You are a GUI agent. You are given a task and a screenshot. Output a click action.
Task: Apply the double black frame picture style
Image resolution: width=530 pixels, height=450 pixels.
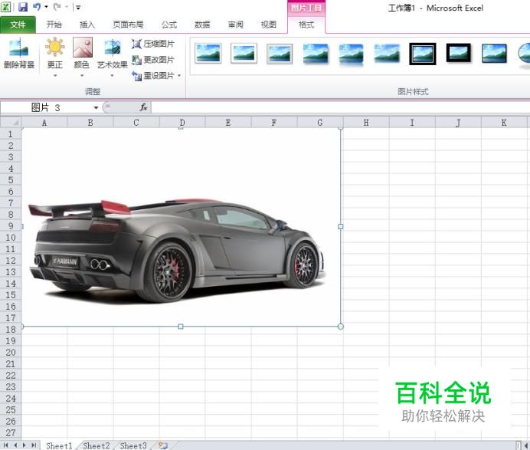(423, 54)
